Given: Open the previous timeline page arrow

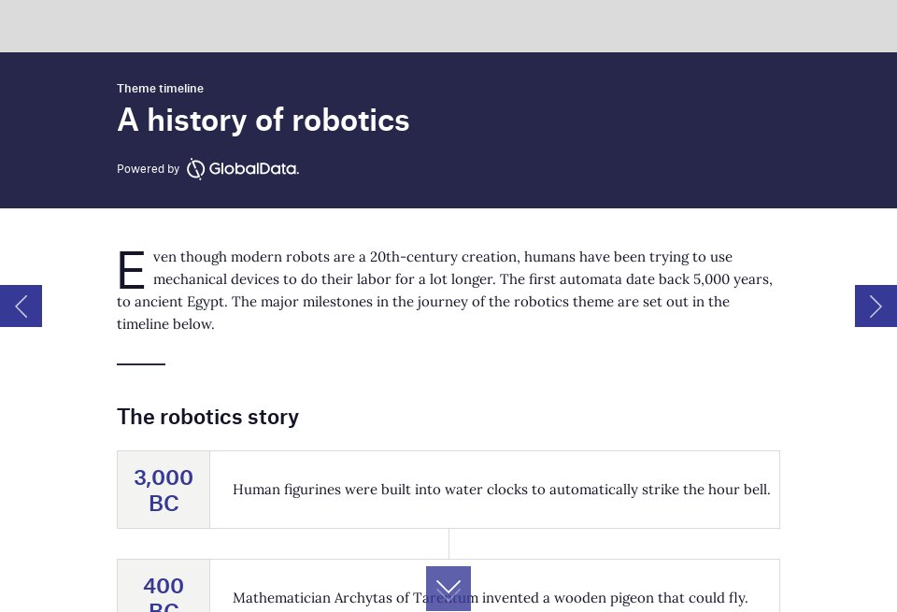Looking at the screenshot, I should point(21,306).
